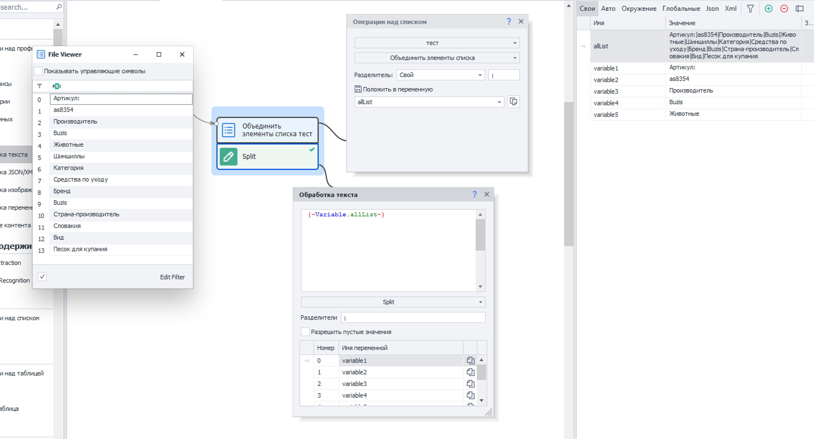Image resolution: width=814 pixels, height=439 pixels.
Task: Expand the Разделитель Свой dropdown
Action: [x=440, y=75]
